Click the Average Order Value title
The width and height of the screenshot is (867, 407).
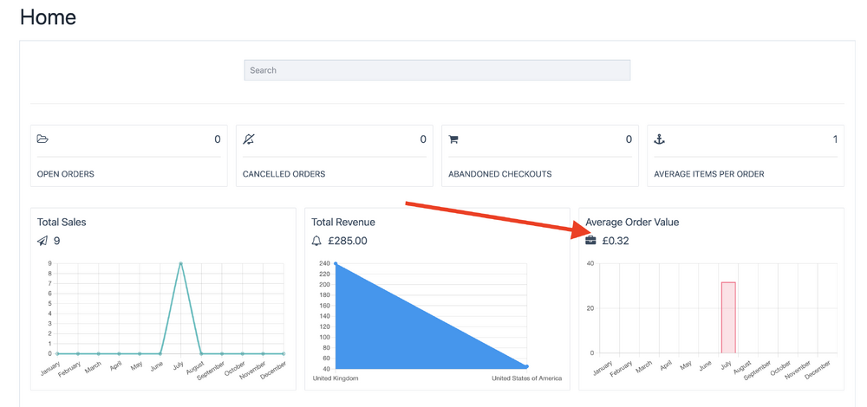click(x=632, y=222)
